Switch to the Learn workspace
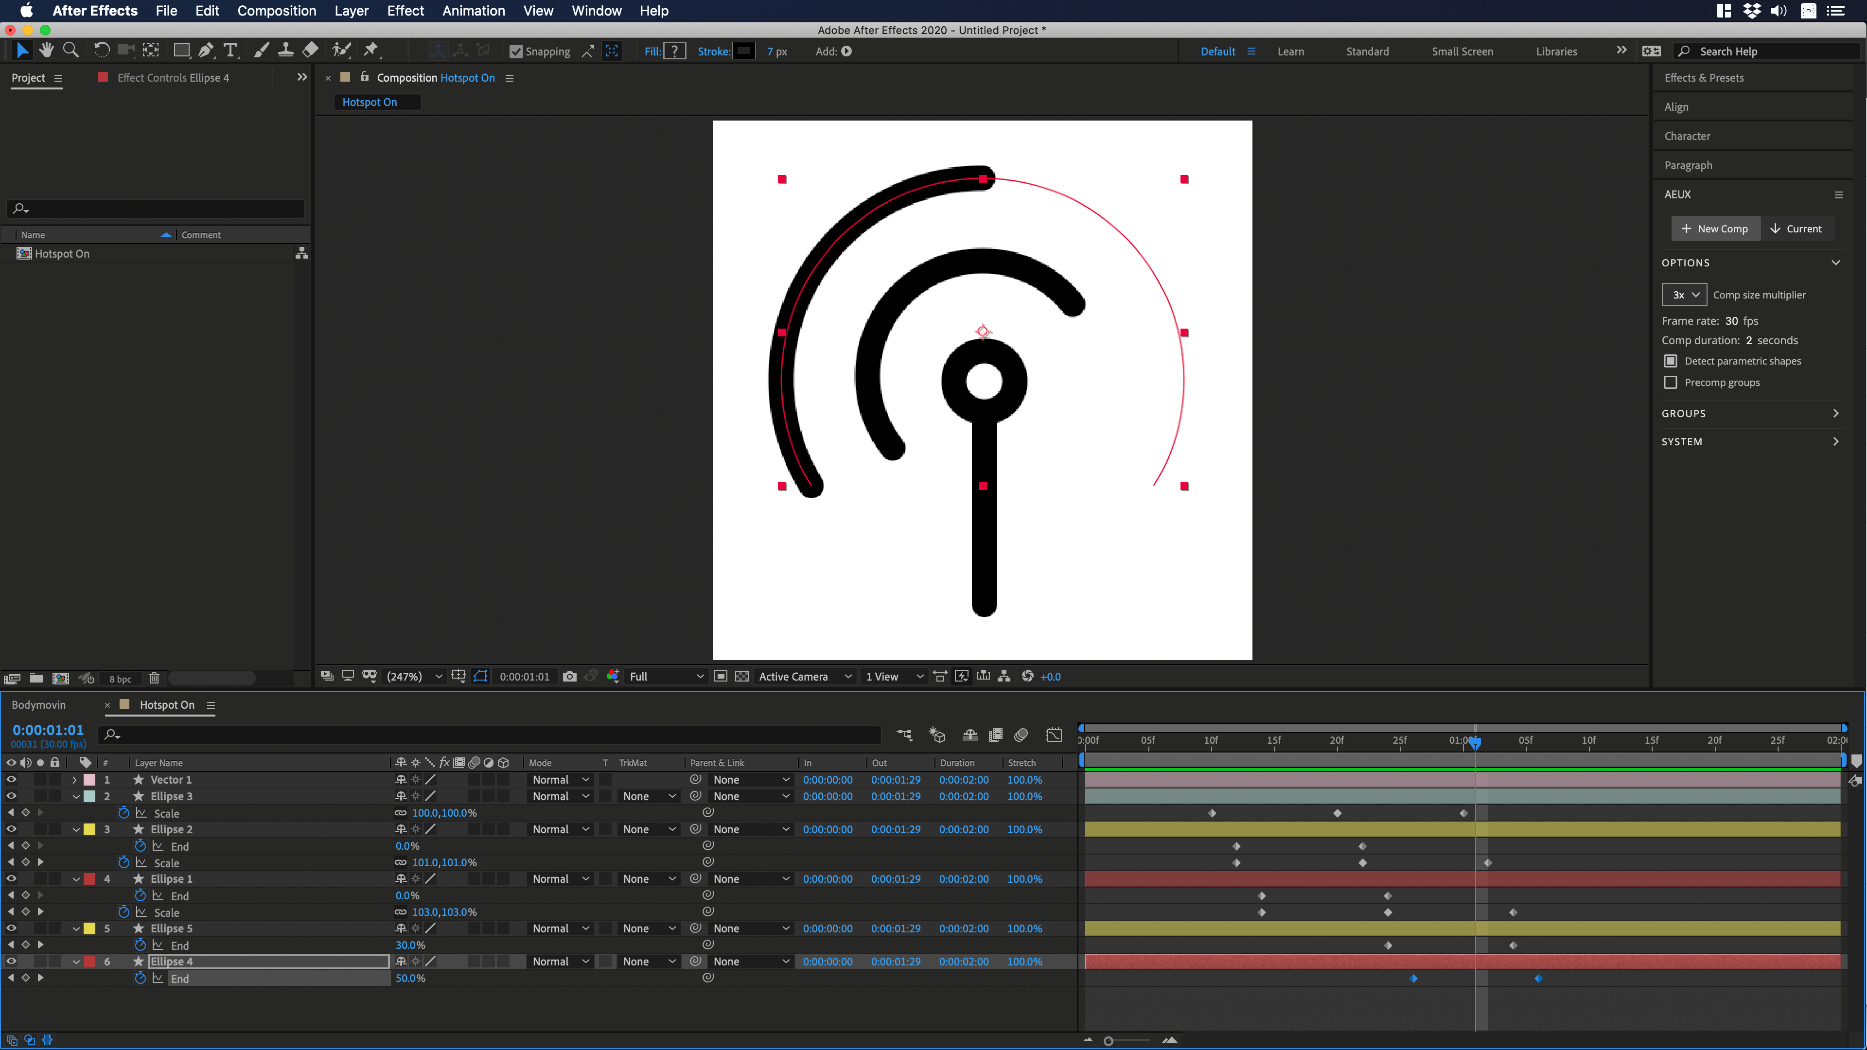Screen dimensions: 1867x1050 pyautogui.click(x=1291, y=51)
